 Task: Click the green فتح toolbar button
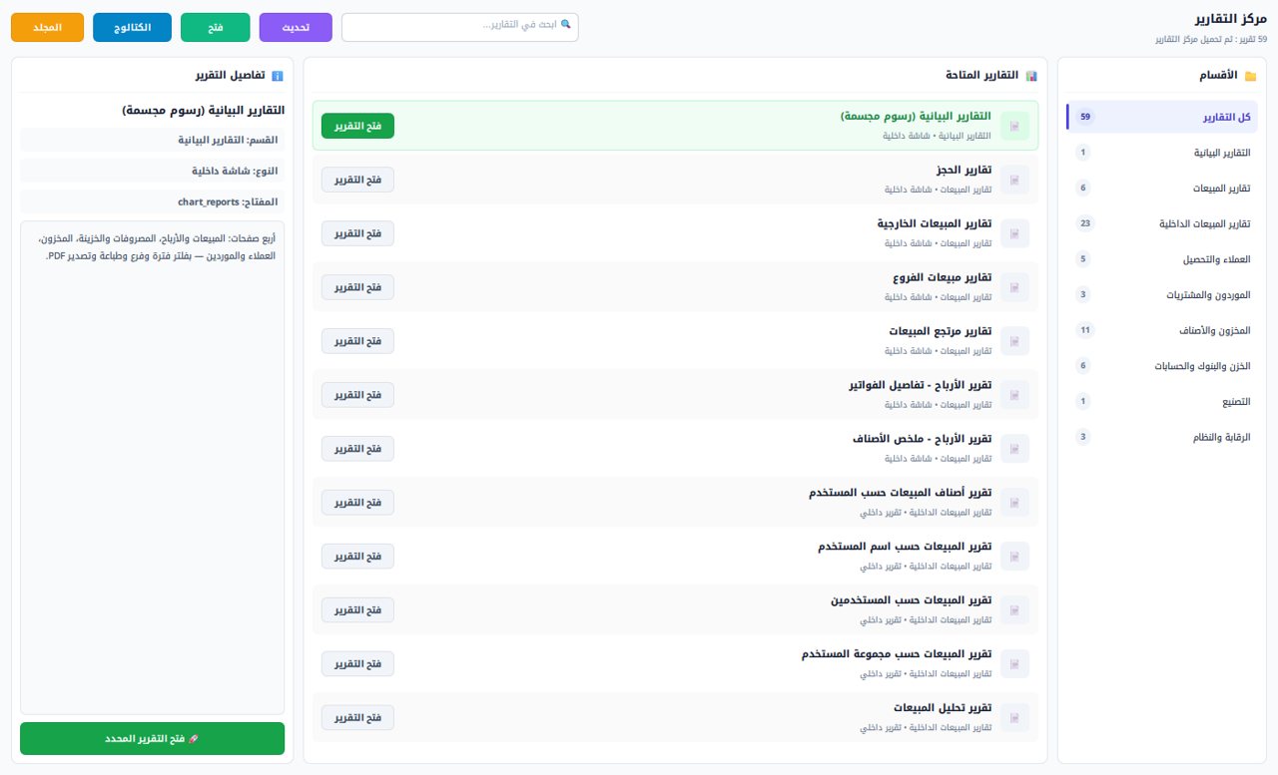pos(215,27)
